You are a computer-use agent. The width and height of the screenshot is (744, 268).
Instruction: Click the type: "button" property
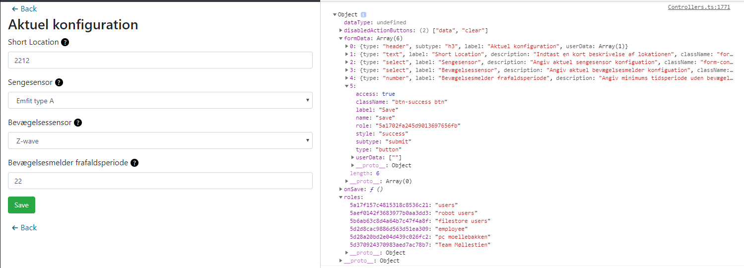378,150
